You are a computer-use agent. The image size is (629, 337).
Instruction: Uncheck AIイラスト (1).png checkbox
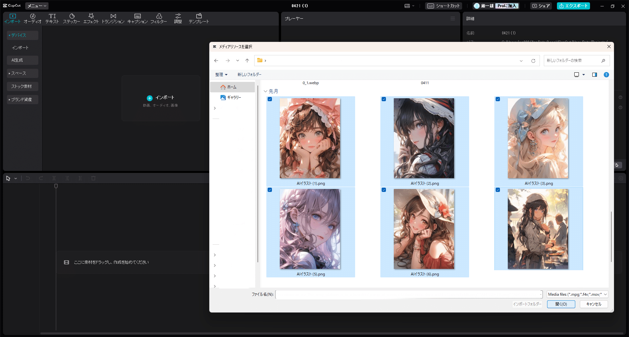(270, 99)
